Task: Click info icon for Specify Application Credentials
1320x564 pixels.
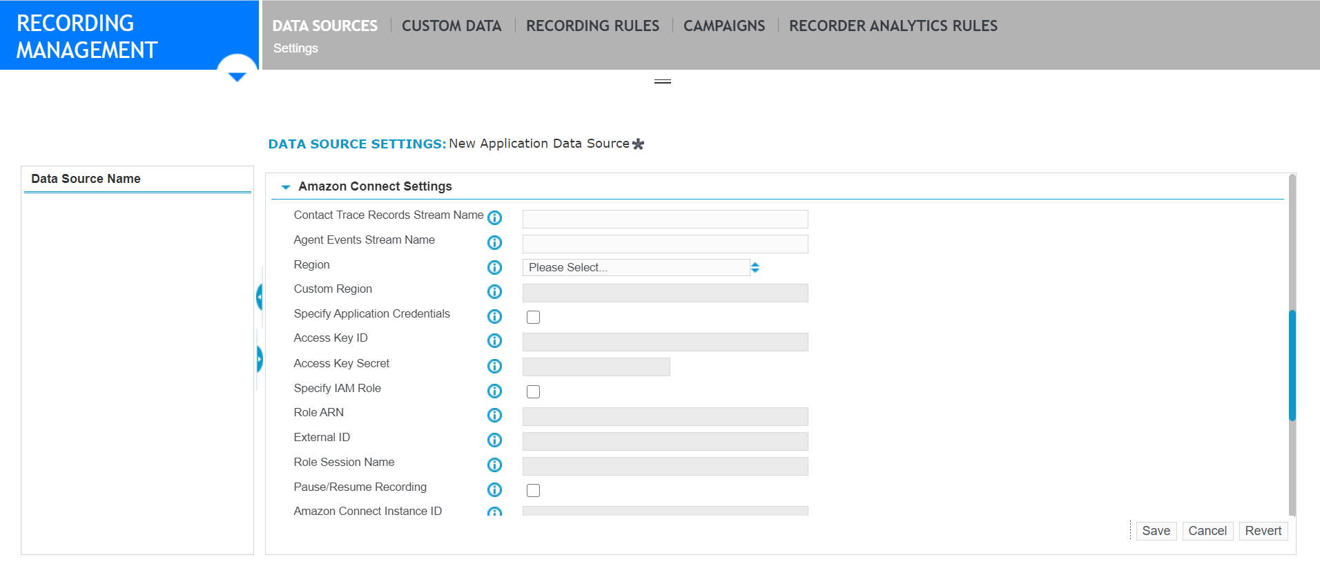Action: coord(494,316)
